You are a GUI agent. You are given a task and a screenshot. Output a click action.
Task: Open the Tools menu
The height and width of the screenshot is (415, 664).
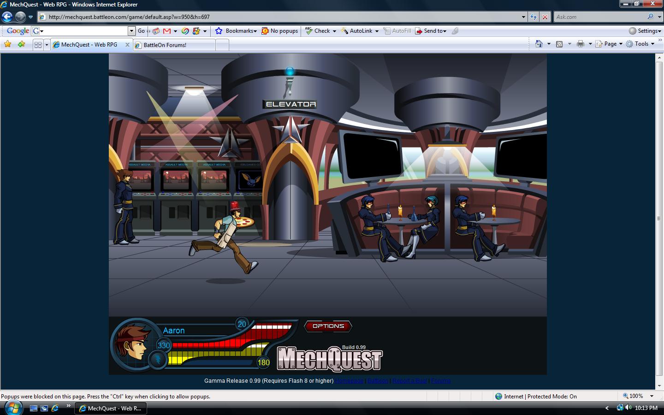640,44
